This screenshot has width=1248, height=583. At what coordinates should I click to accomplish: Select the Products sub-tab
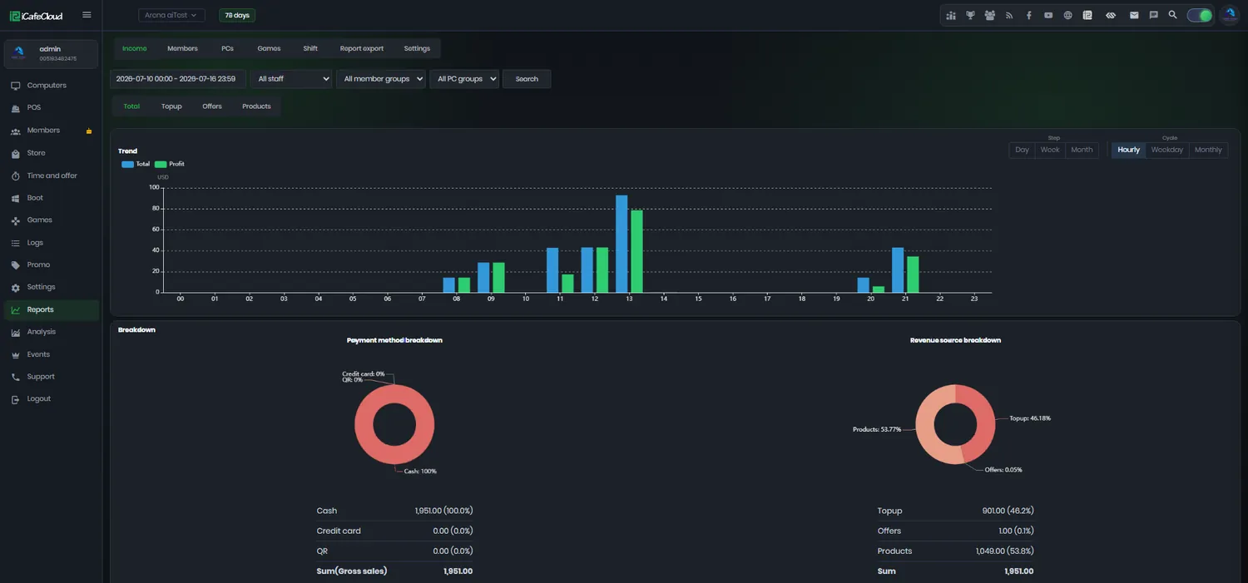coord(256,106)
